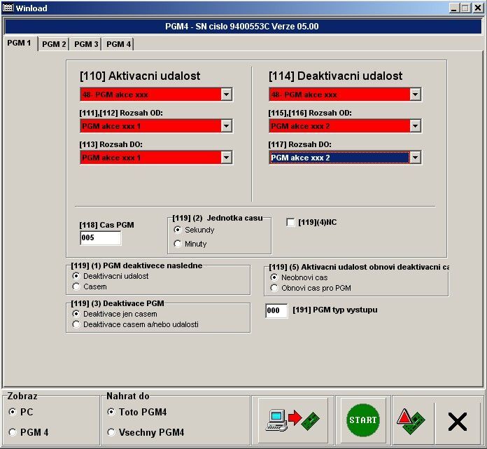Click the [191] PGM typ vystupu field
The image size is (487, 449).
[276, 310]
